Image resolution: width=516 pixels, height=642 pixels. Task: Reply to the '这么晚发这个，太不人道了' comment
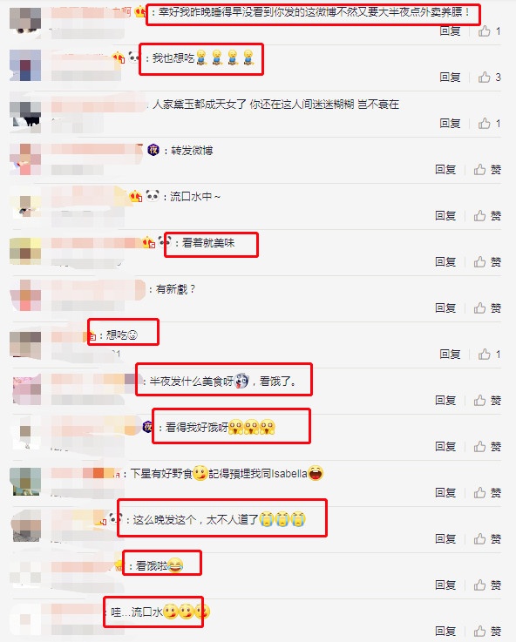pyautogui.click(x=445, y=539)
